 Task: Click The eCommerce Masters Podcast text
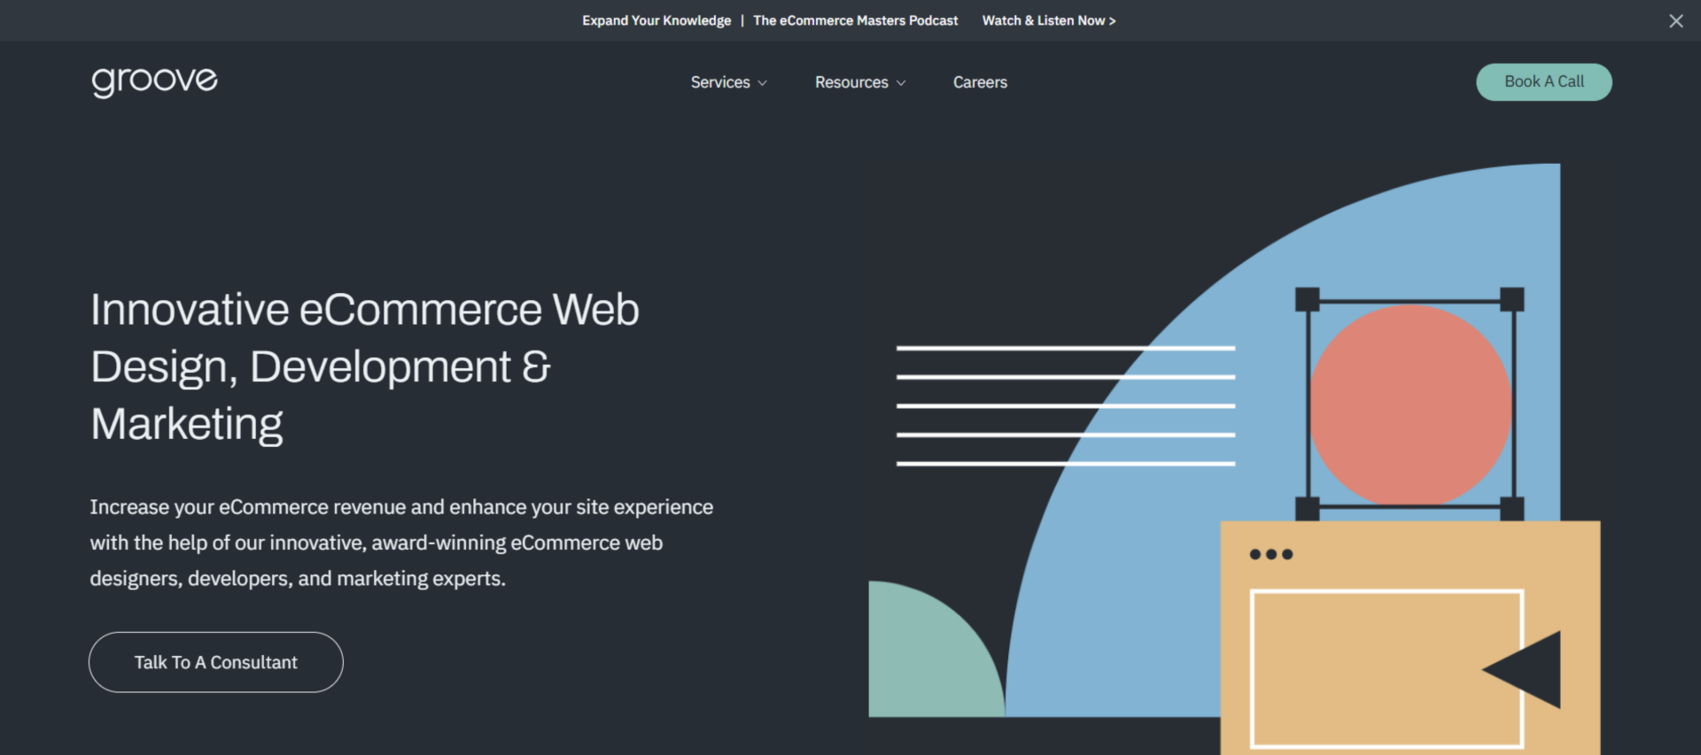click(856, 20)
